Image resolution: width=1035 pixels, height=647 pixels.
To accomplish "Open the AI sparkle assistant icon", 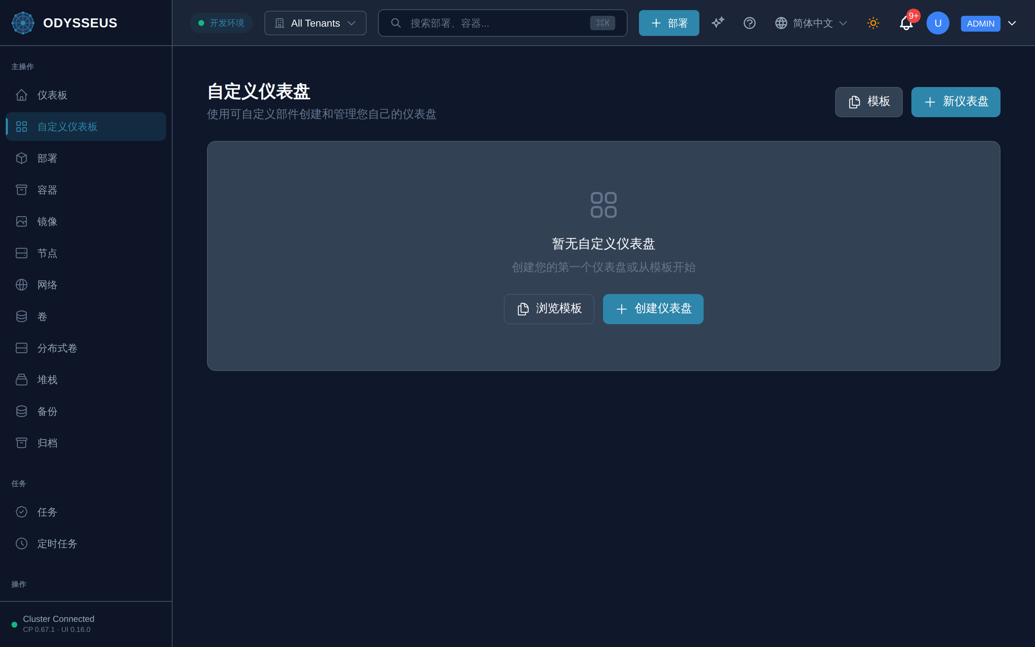I will pos(718,23).
